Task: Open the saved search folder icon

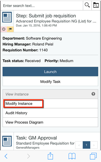Action: point(96,5)
